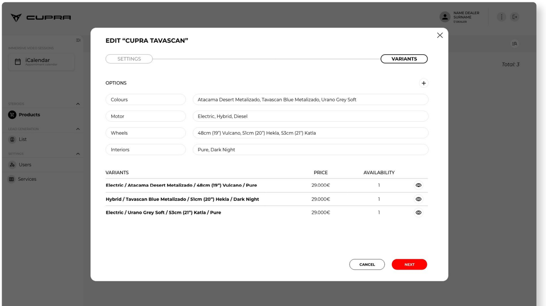The height and width of the screenshot is (306, 546).
Task: Switch to the Settings step tab
Action: pyautogui.click(x=129, y=59)
